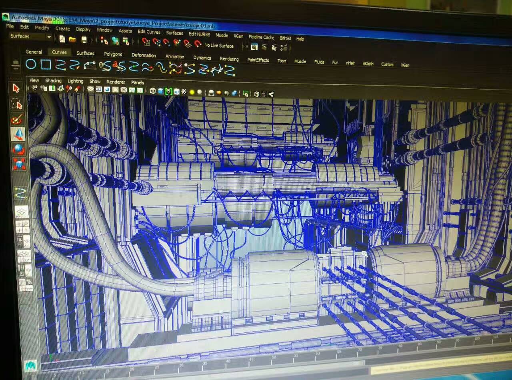The width and height of the screenshot is (512, 380).
Task: Switch to the Rotate tool sphere icon
Action: pyautogui.click(x=18, y=149)
